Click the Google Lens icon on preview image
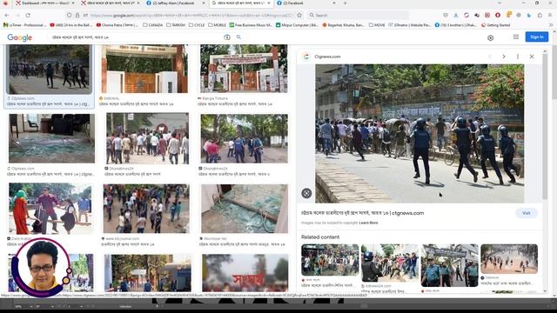 [x=306, y=193]
